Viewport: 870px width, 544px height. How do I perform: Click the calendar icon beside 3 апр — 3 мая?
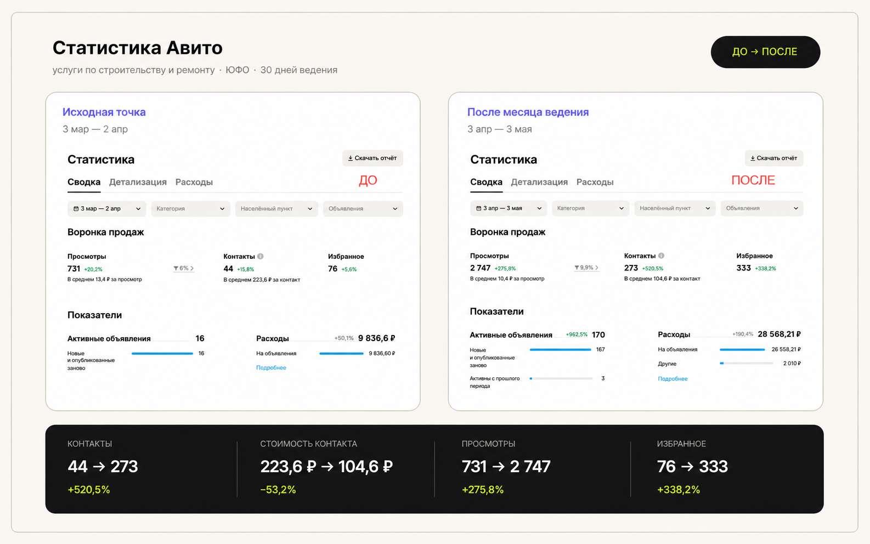478,208
